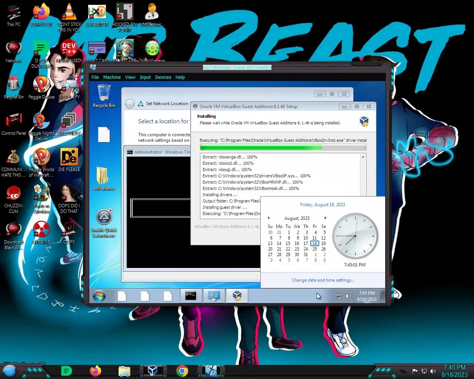This screenshot has width=474, height=379.
Task: Open the eXPerience folder in the VM
Action: click(104, 178)
